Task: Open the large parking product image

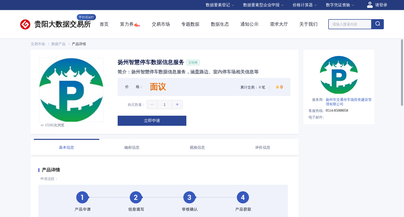Action: tap(71, 90)
